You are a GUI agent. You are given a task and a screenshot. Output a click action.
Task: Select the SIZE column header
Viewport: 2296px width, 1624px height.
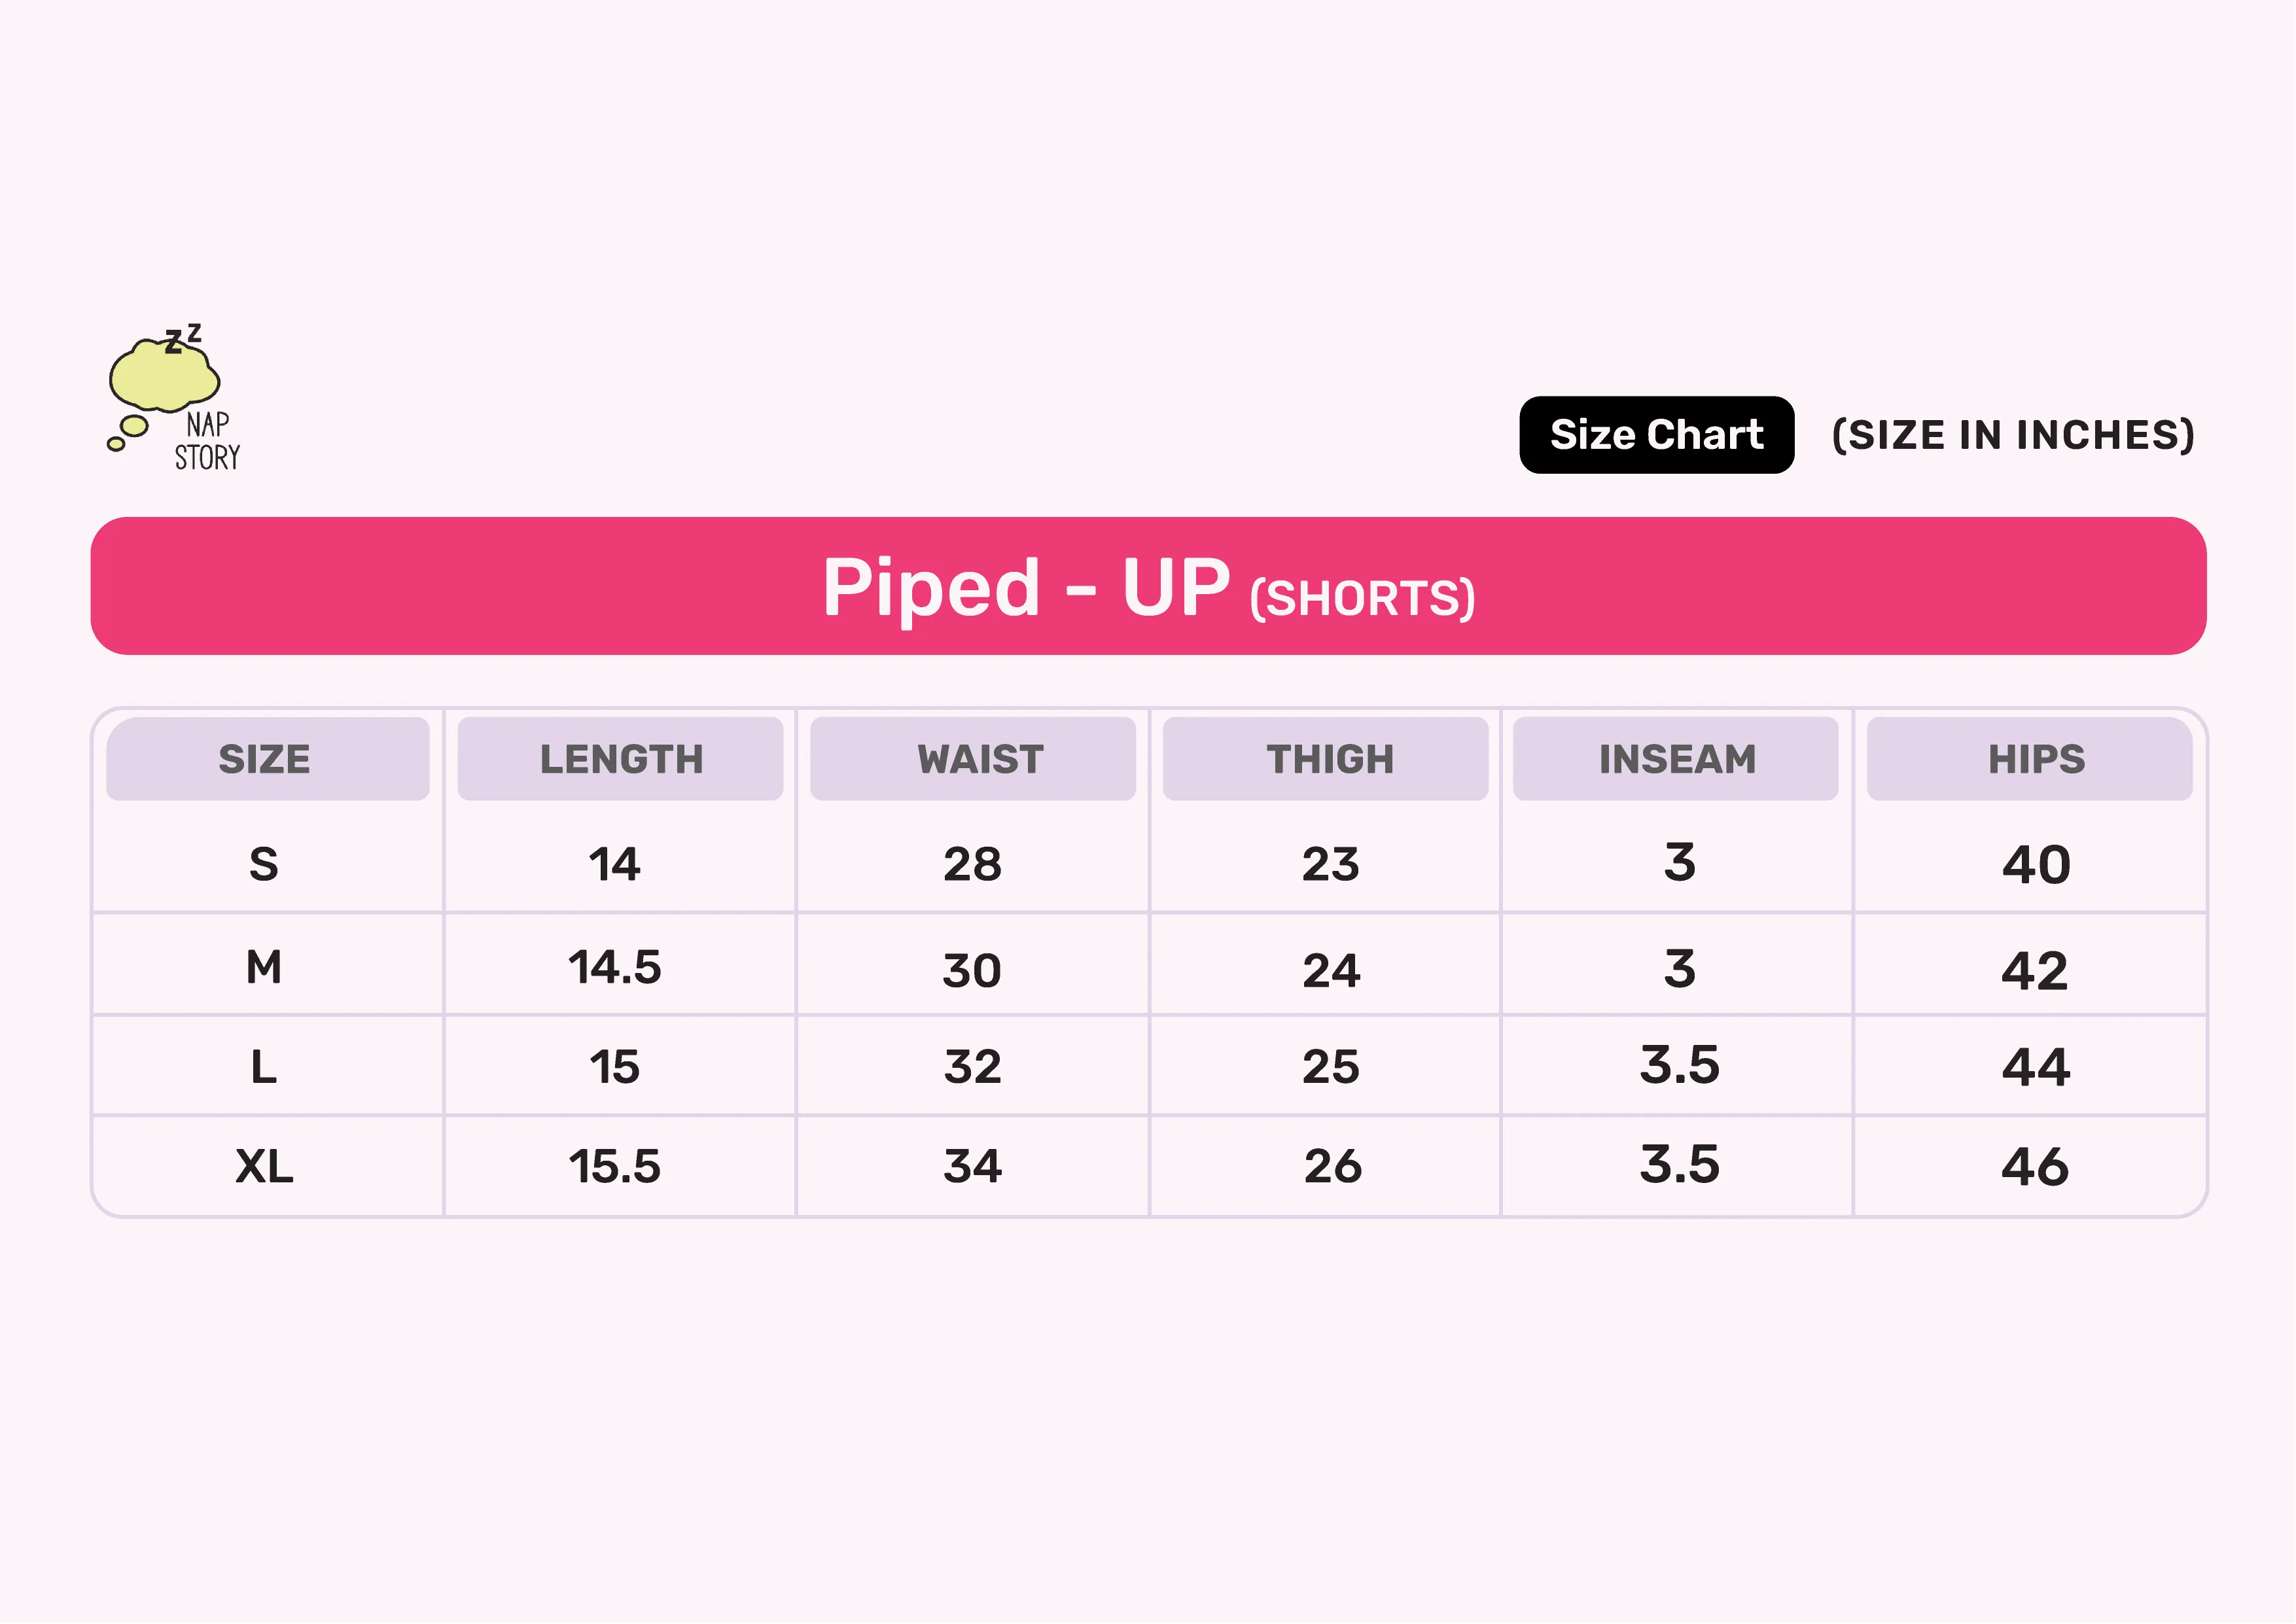pos(266,759)
